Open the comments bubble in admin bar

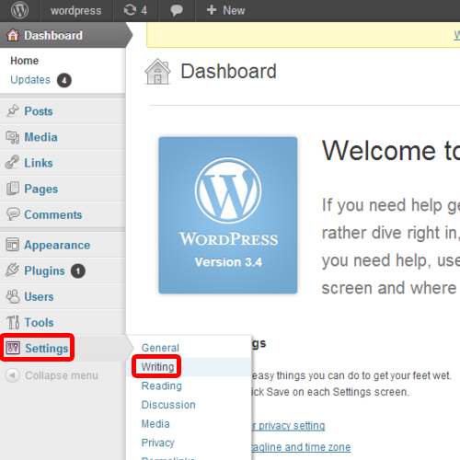(177, 11)
